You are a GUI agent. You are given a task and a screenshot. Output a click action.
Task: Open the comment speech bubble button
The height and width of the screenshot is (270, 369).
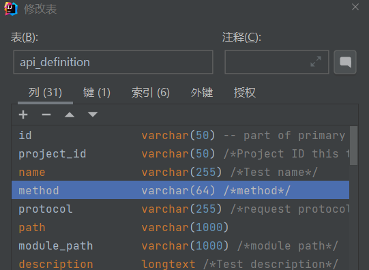click(x=345, y=62)
